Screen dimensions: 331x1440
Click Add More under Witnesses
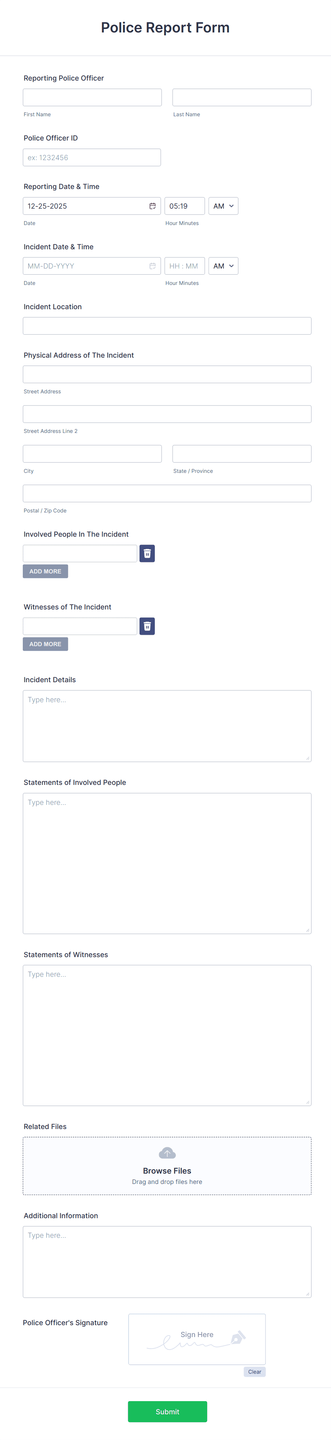(x=45, y=643)
